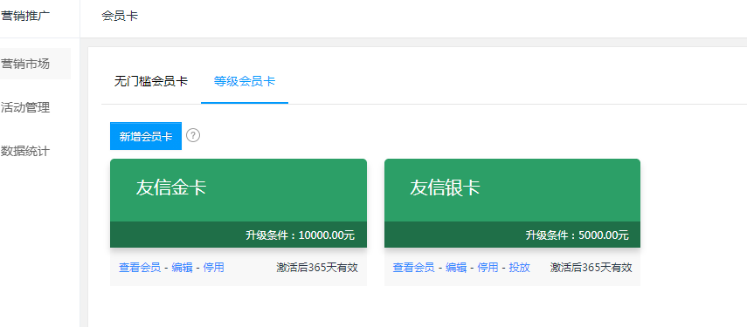Click 激活后365天有效 under 友信银卡
747x327 pixels.
591,268
